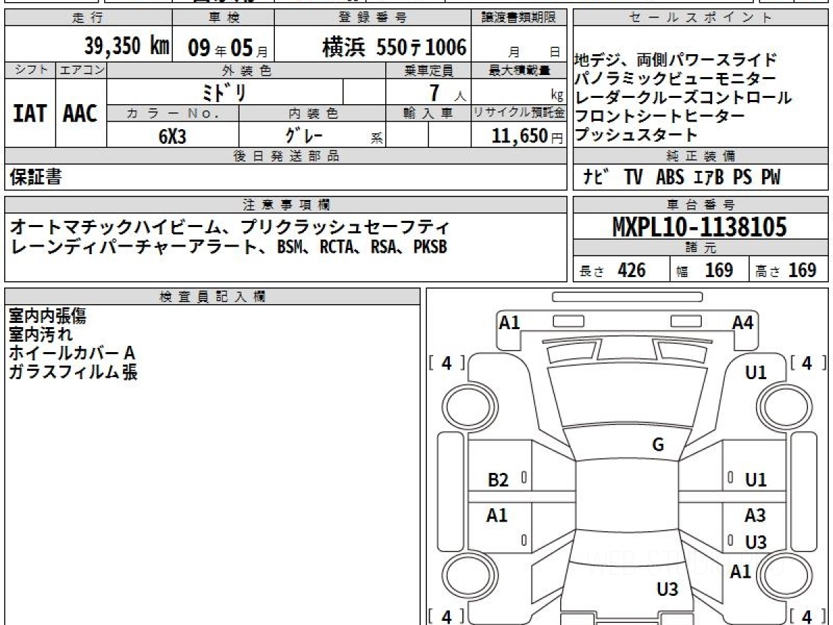Click the オートマチックハイビーム notes line
The height and width of the screenshot is (625, 833).
pyautogui.click(x=230, y=227)
